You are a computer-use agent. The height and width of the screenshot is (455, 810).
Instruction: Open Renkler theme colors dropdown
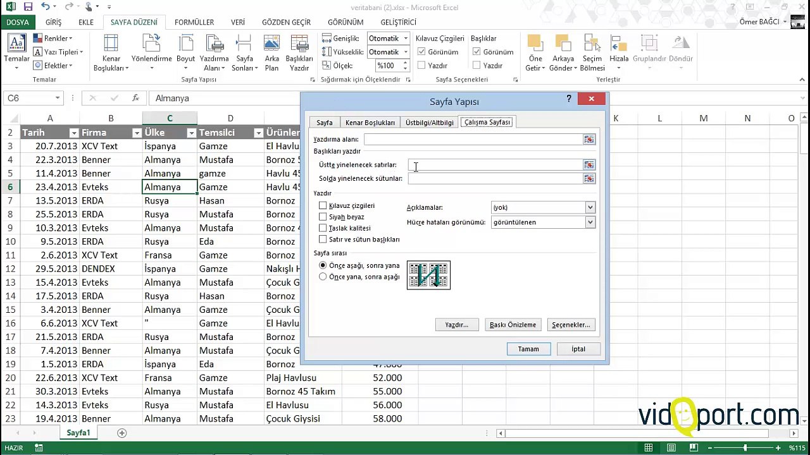tap(53, 39)
